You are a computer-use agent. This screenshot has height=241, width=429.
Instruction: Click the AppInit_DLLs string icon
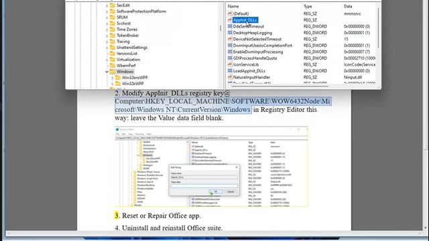[x=230, y=20]
